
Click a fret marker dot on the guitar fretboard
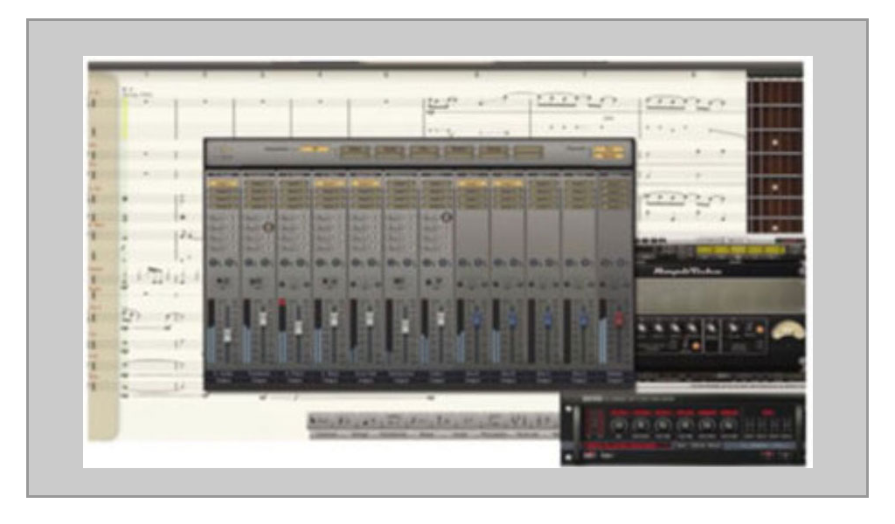[774, 142]
